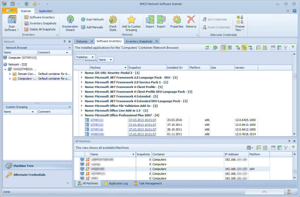Choose Add Manually in the ribbon
This screenshot has width=300, height=197.
[x=92, y=27]
